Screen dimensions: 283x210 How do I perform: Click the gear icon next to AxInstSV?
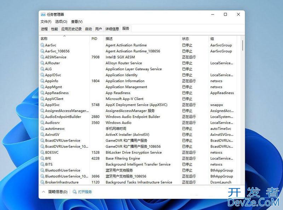click(42, 135)
